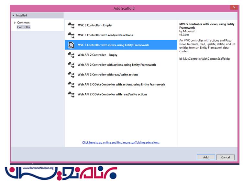Click icon for Web API 2 Controller with read/write actions
Viewport: 243px width, 181px height.
pos(71,75)
